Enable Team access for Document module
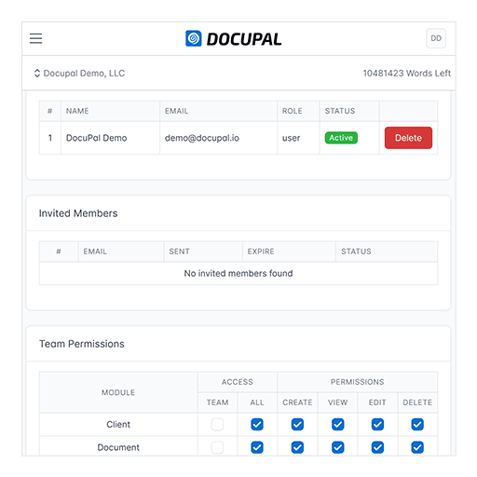Screen dimensions: 477x477 (217, 447)
